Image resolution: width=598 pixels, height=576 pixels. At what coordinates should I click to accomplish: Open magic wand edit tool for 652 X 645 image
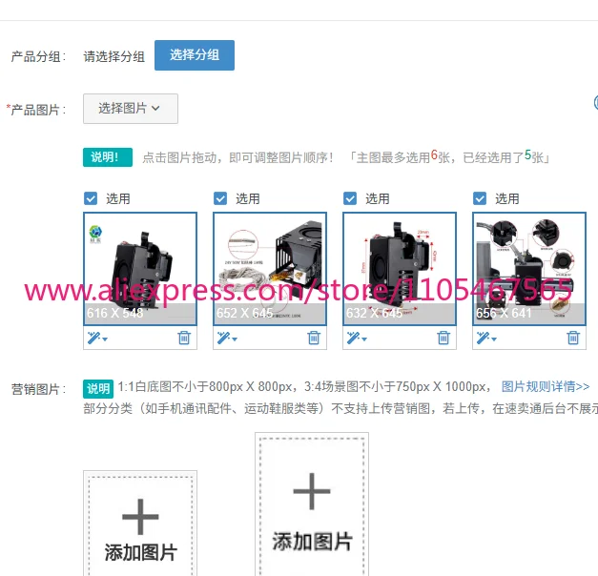click(227, 338)
